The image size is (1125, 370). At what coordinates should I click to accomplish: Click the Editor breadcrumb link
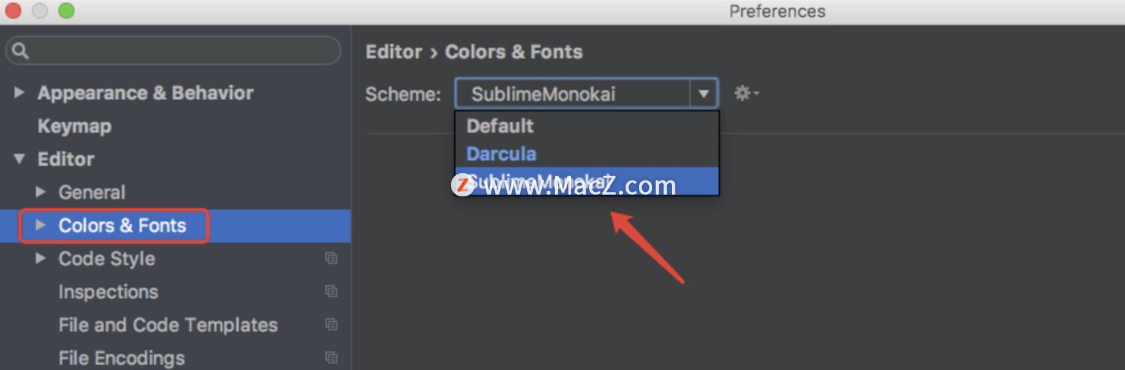[394, 52]
